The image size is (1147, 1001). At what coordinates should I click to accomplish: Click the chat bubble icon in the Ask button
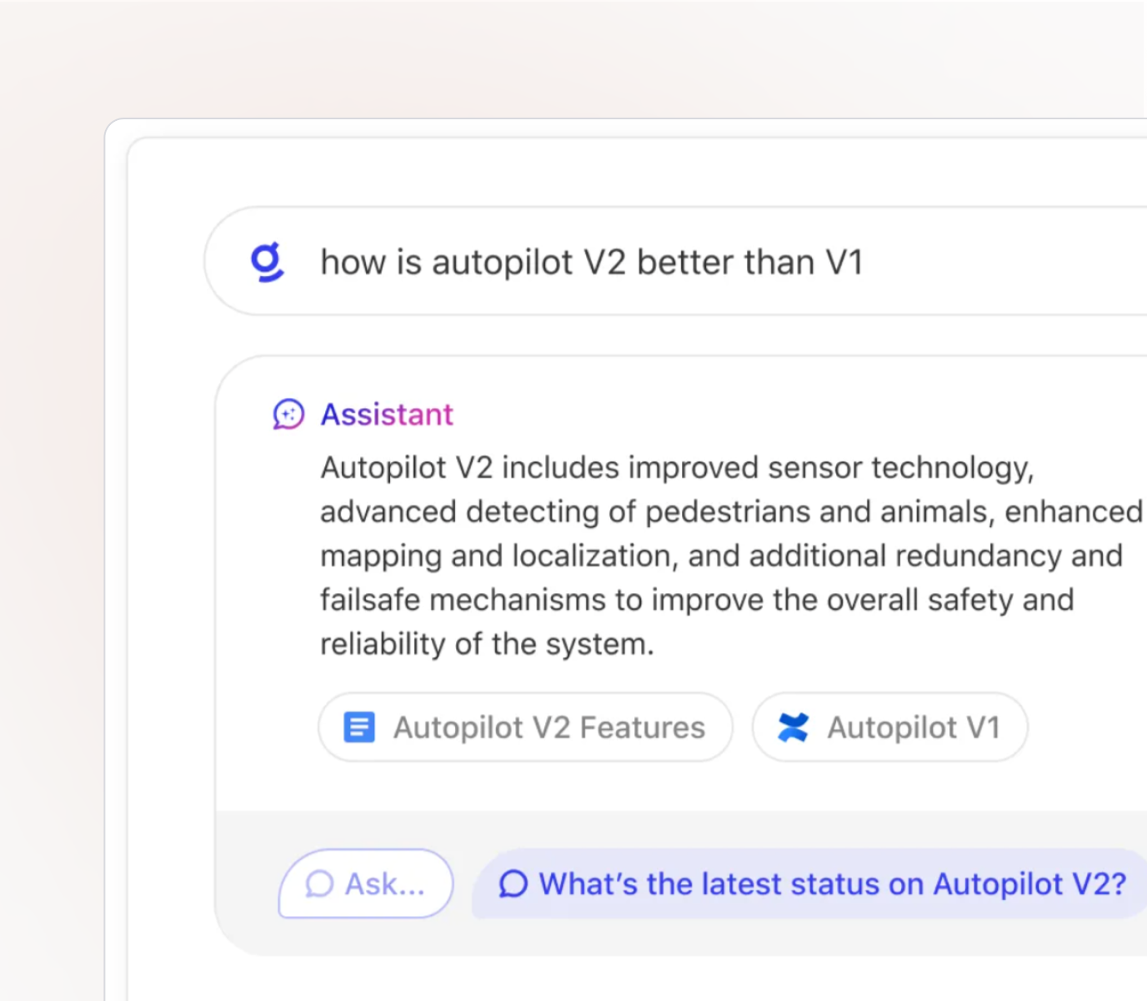[x=319, y=884]
